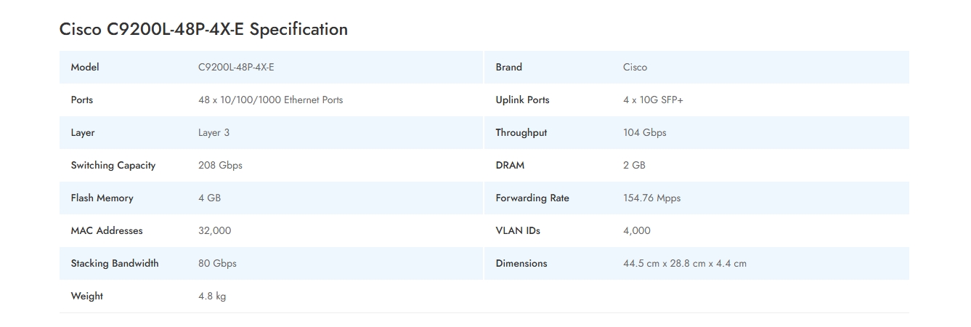Select the 'Model' label cell
Viewport: 971px width, 327px height.
tap(85, 67)
